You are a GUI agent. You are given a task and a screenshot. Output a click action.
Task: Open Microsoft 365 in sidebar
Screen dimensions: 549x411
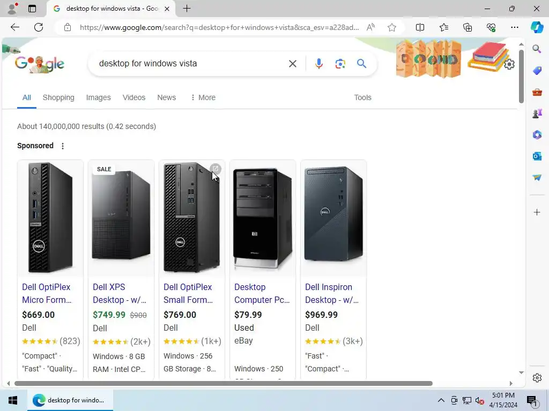coord(537,135)
